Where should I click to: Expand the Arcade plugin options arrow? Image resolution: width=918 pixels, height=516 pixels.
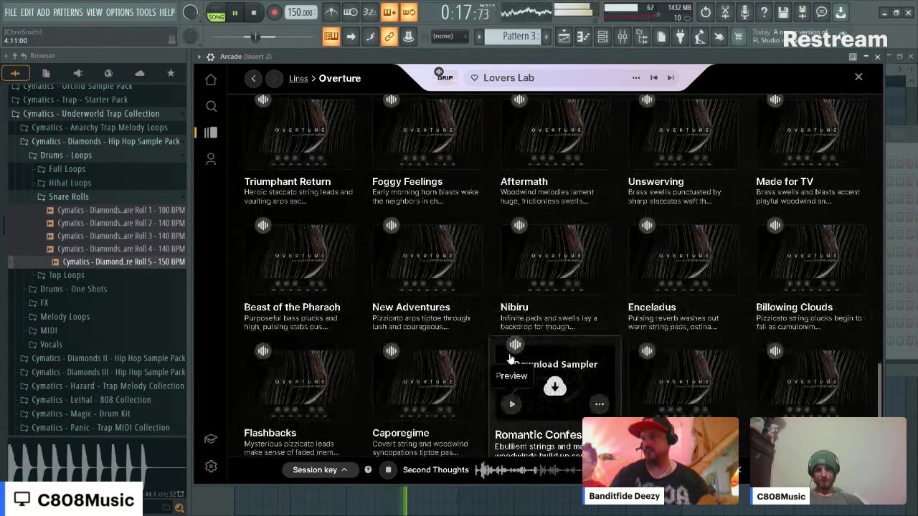pos(199,57)
